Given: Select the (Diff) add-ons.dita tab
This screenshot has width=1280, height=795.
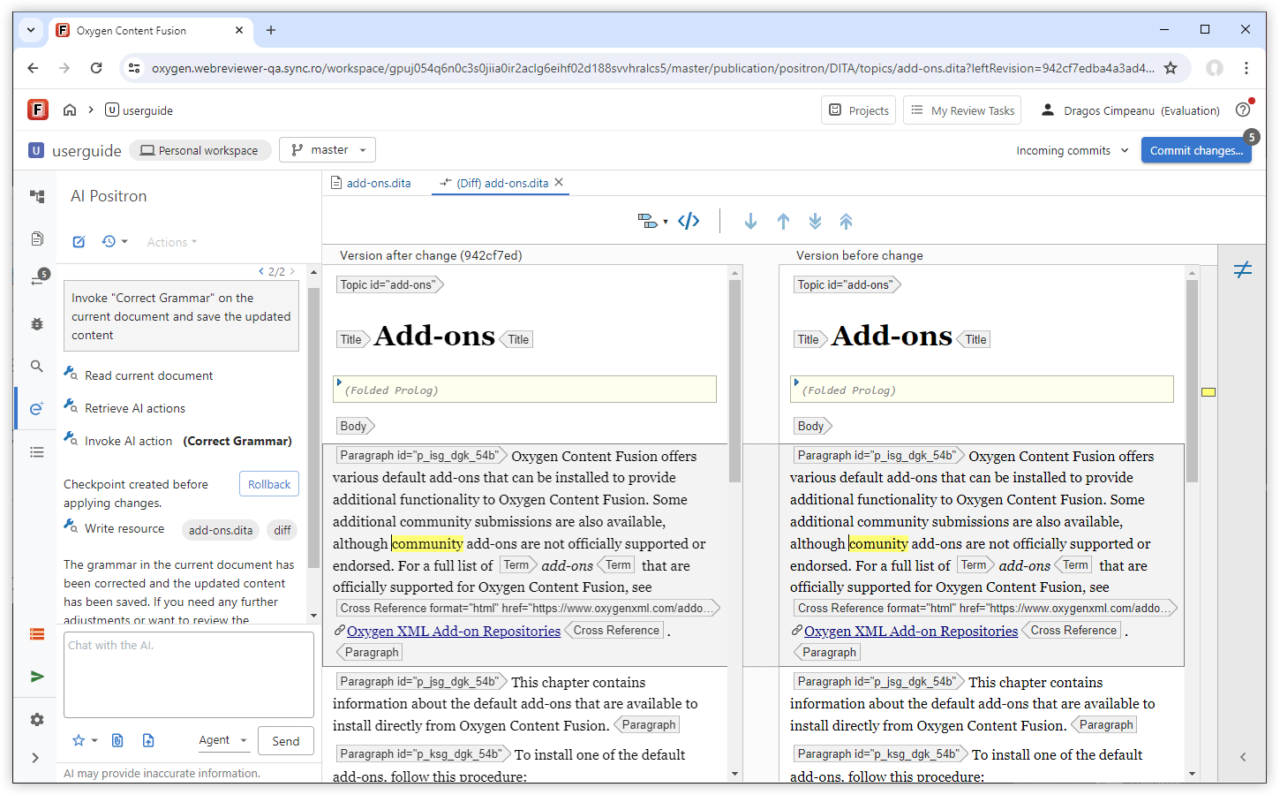Looking at the screenshot, I should [494, 183].
